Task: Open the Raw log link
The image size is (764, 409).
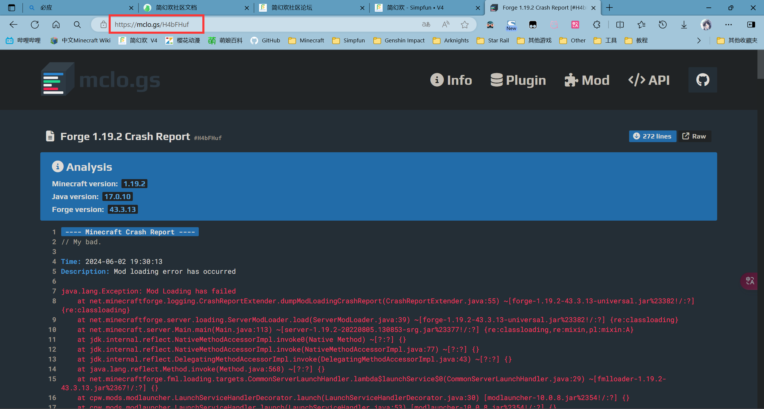Action: (x=694, y=136)
